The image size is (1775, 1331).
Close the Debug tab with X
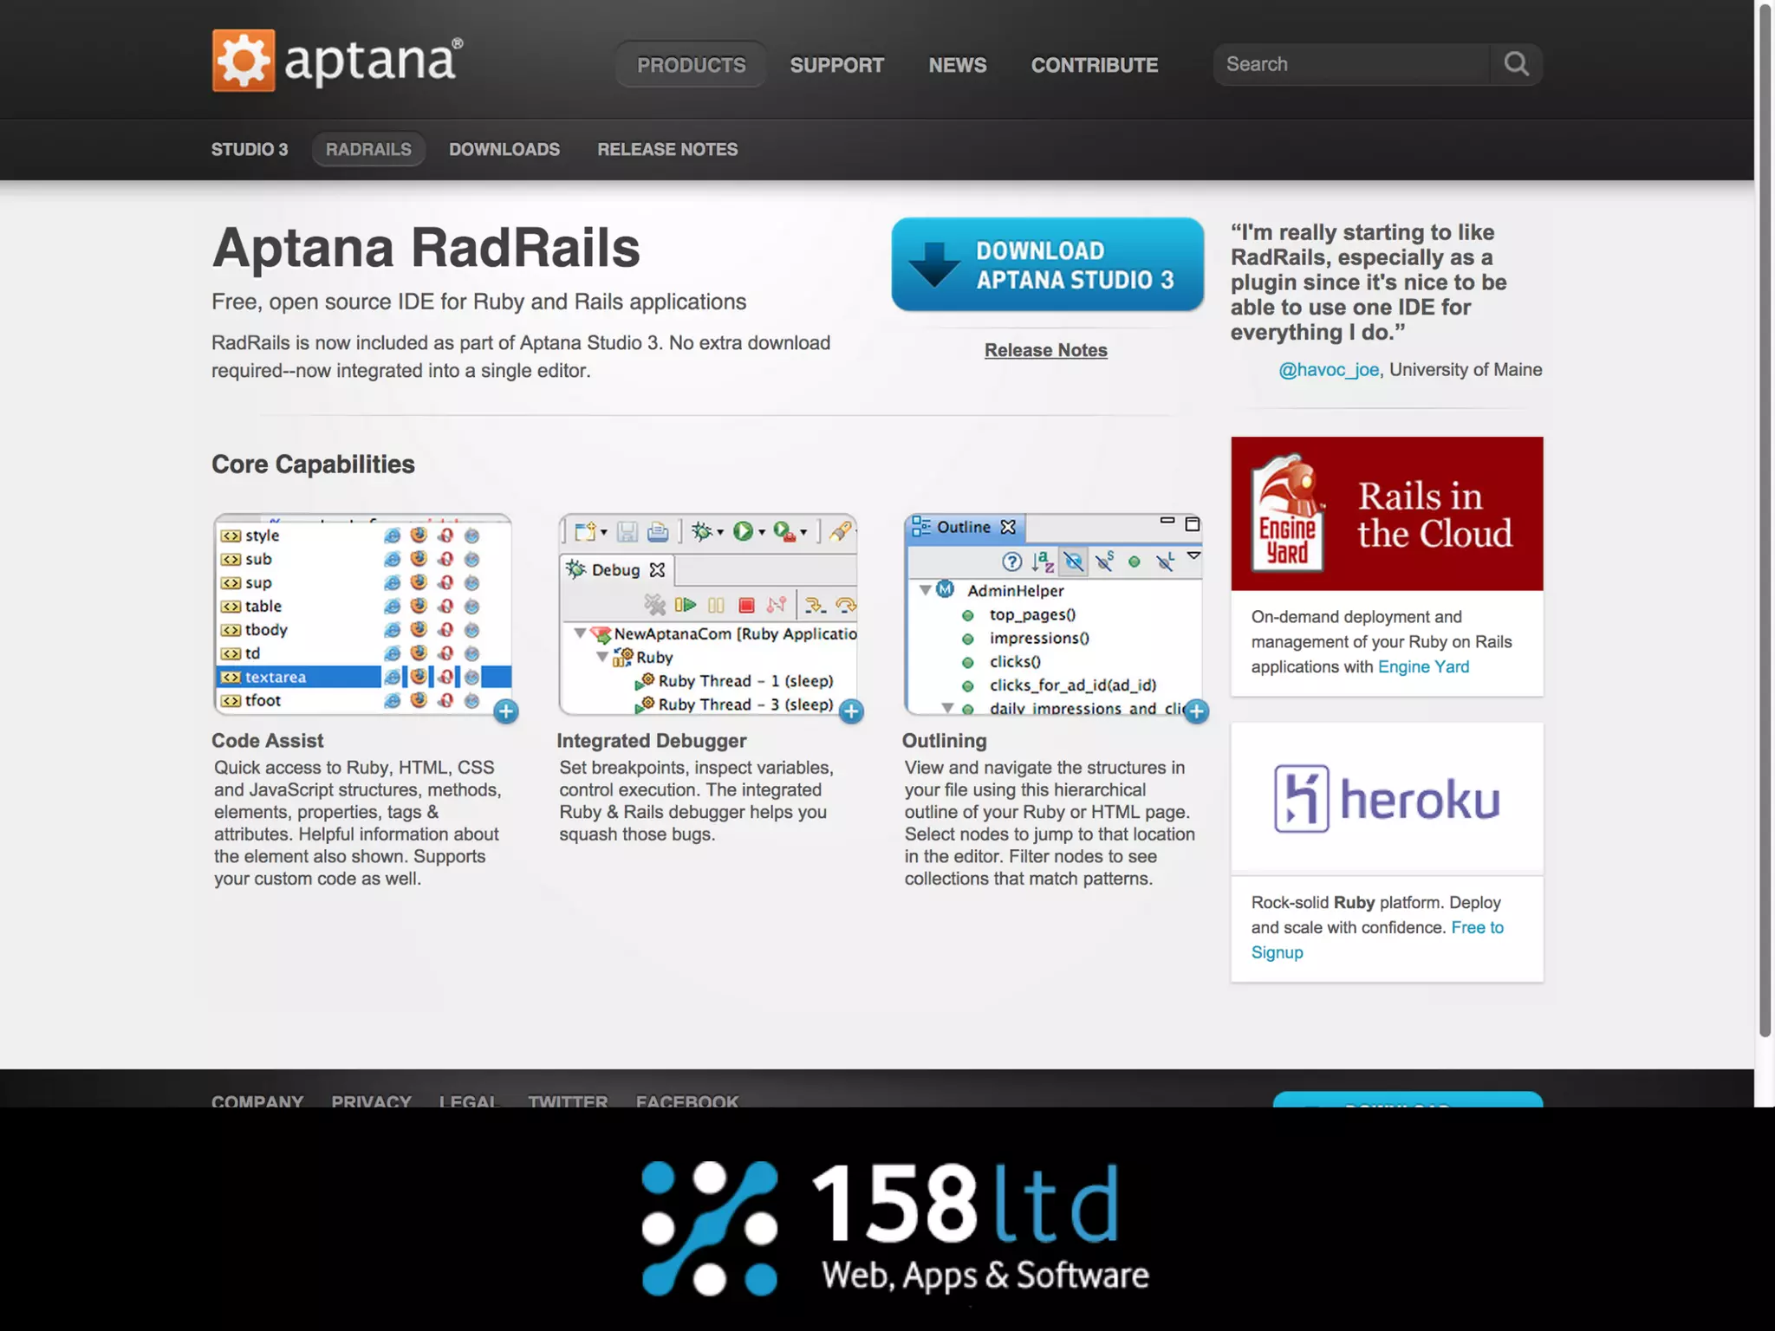click(x=657, y=570)
